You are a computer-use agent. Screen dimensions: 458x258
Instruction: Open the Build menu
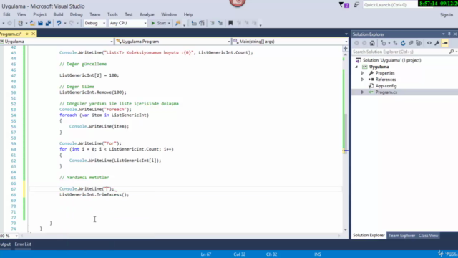point(58,14)
